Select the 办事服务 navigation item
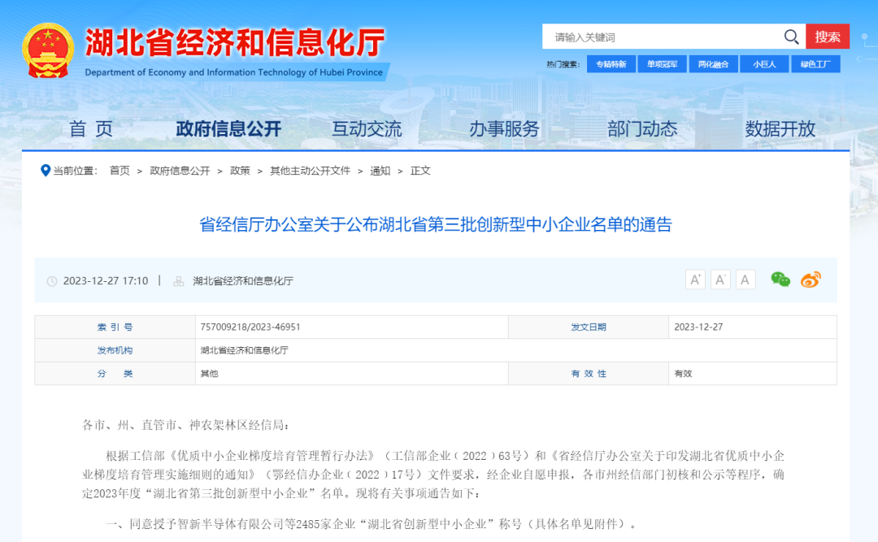The image size is (878, 542). tap(505, 128)
